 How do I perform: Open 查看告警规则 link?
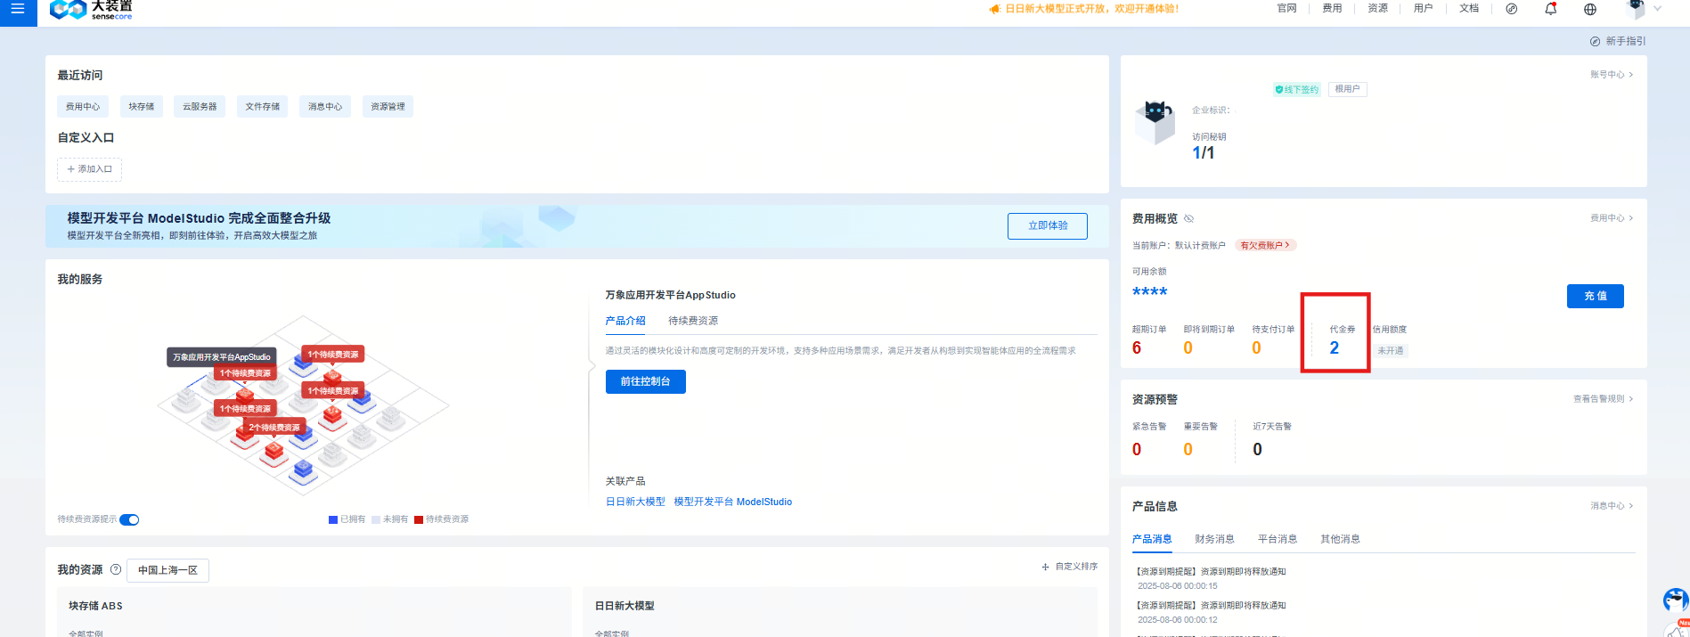[x=1603, y=399]
